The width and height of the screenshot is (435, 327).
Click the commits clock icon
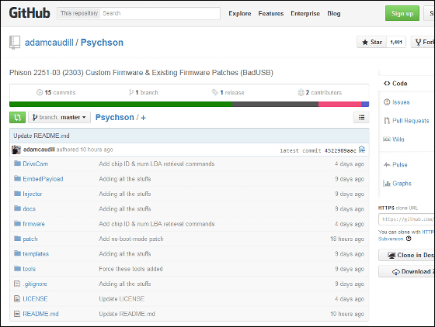coord(40,92)
